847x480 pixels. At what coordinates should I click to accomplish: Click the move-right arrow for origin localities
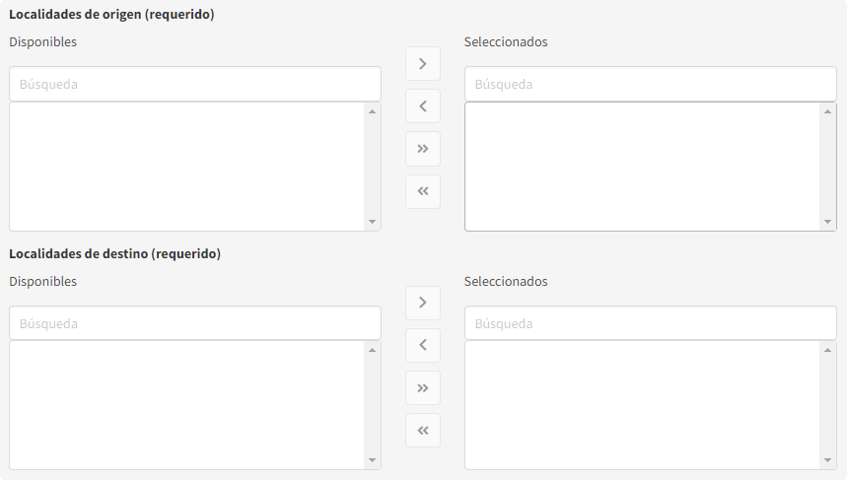(423, 64)
